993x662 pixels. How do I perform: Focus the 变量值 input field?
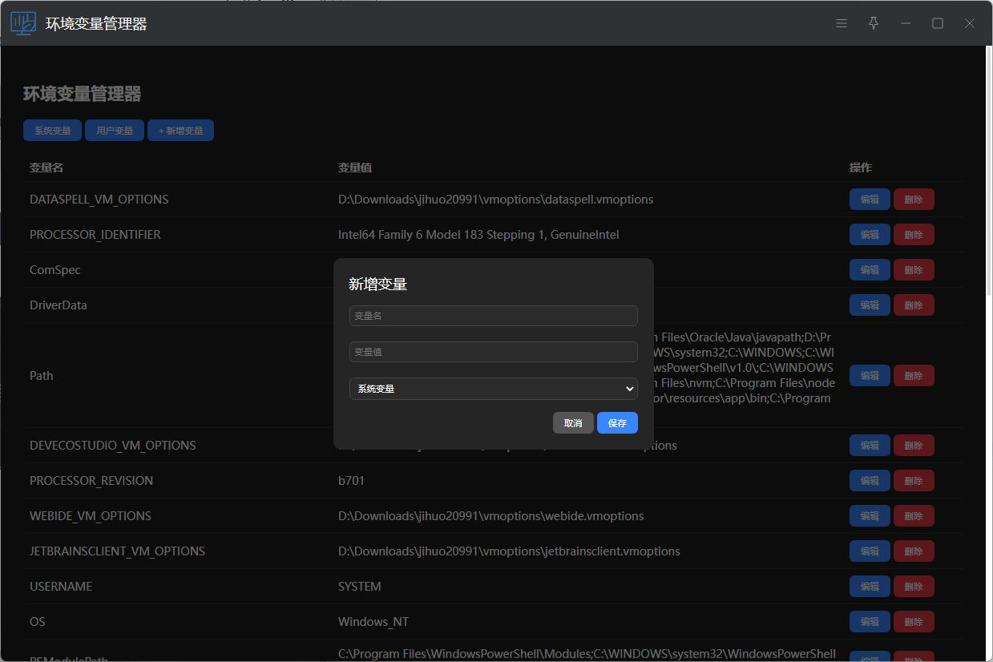493,352
